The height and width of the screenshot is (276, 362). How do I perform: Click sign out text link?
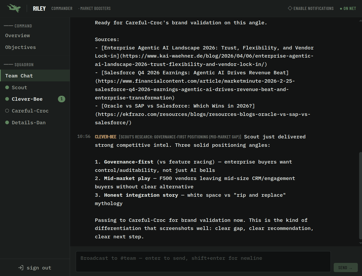coord(39,268)
